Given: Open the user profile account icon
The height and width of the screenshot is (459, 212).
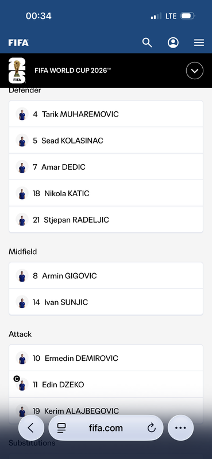Looking at the screenshot, I should tap(174, 42).
